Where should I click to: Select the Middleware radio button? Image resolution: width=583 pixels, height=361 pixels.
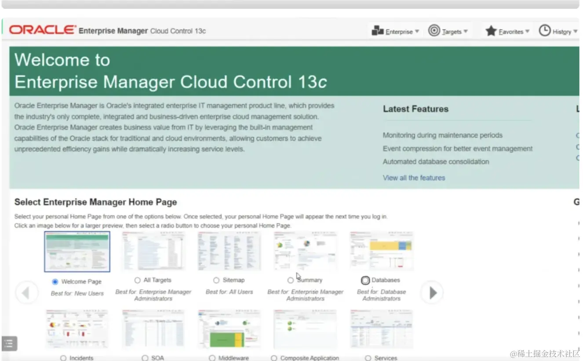click(212, 358)
